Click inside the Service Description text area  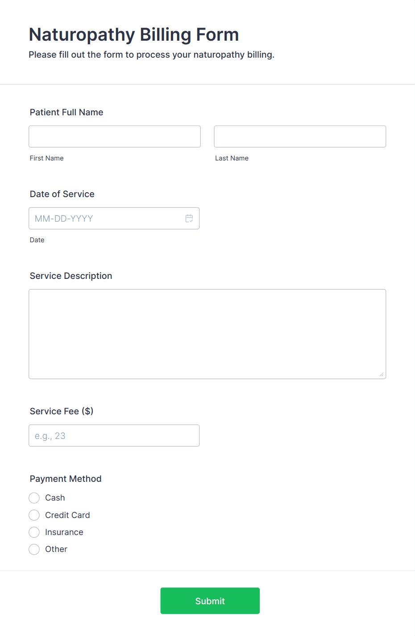coord(207,334)
